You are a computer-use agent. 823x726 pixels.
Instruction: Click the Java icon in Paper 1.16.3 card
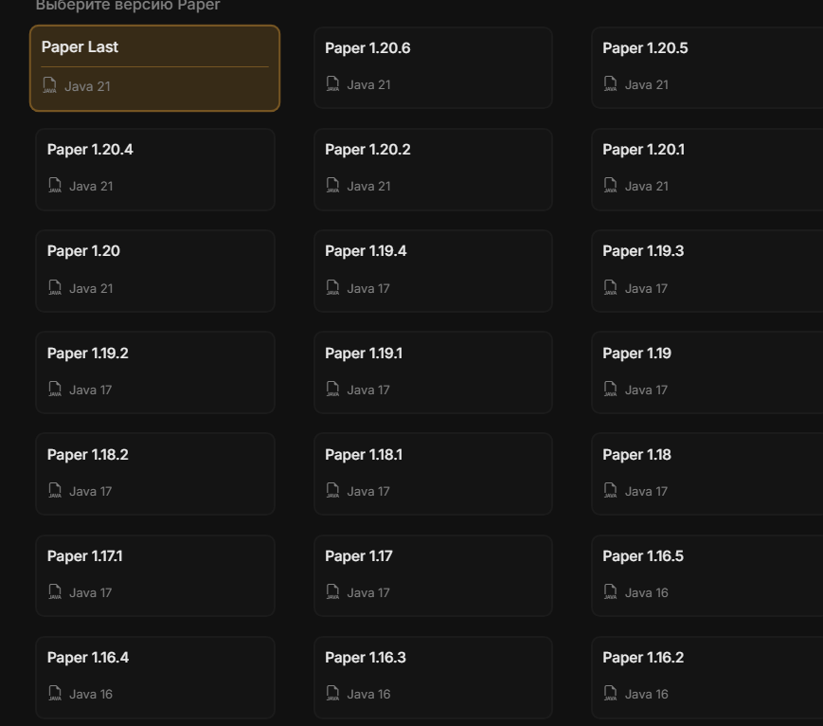332,693
